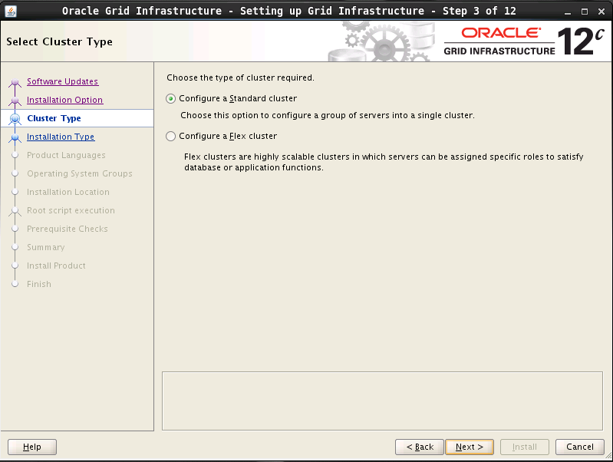The image size is (613, 462).
Task: Click the Installation Type step icon
Action: [15, 137]
